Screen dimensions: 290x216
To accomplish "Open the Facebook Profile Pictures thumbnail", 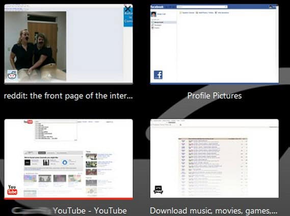I will pyautogui.click(x=215, y=44).
